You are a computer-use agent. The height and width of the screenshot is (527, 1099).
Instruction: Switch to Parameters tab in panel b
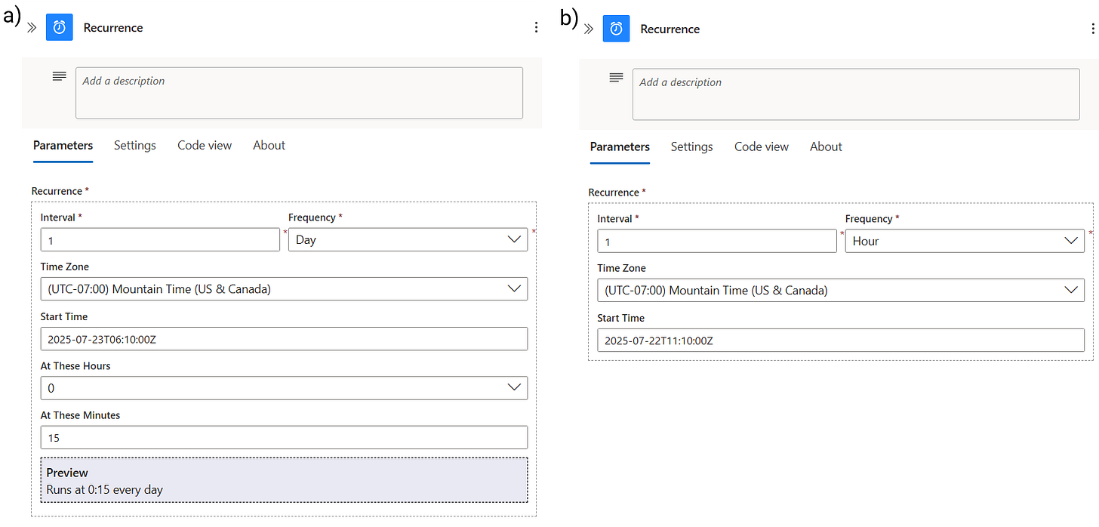click(x=620, y=146)
